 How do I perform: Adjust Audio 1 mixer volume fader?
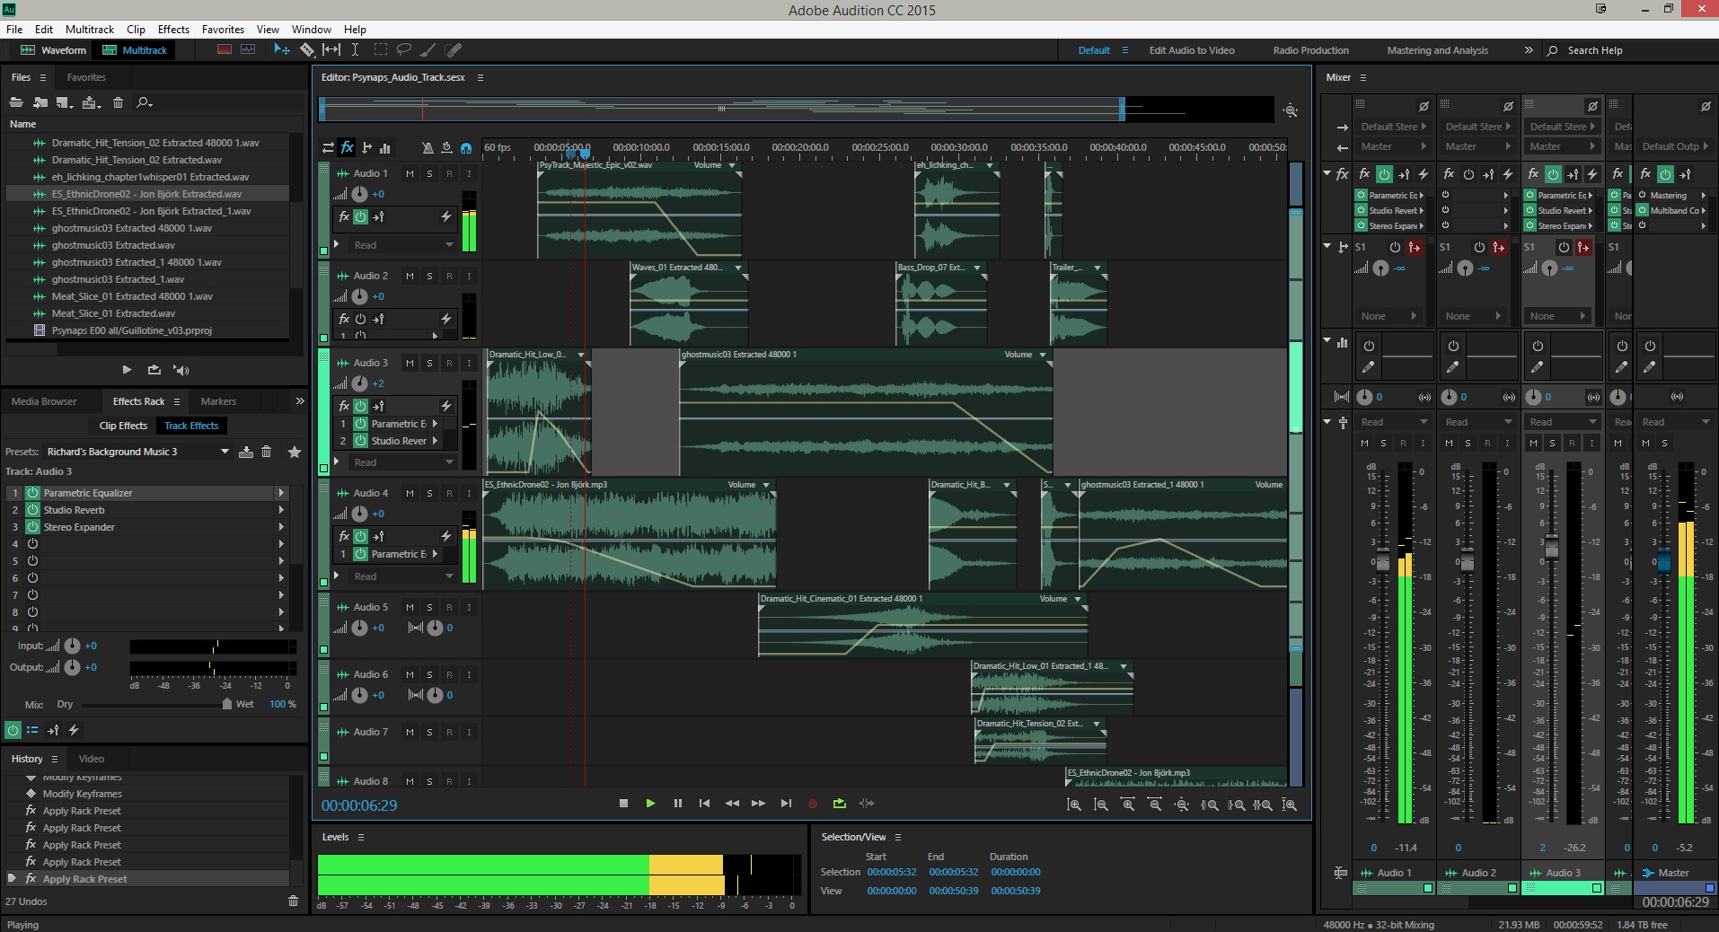tap(1383, 562)
